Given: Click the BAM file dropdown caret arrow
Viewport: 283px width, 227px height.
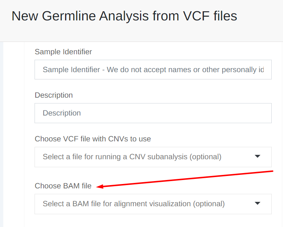Looking at the screenshot, I should (258, 204).
